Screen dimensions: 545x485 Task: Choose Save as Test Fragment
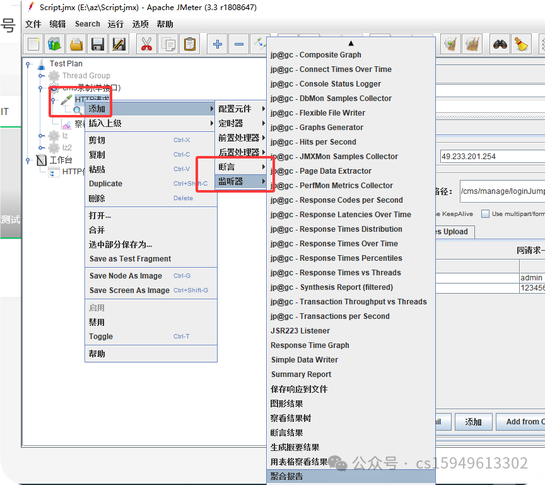(x=151, y=259)
